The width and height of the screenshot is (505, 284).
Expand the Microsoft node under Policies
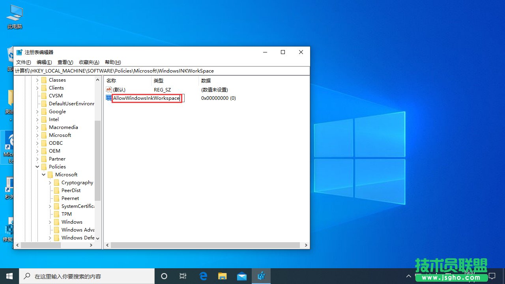pos(44,174)
